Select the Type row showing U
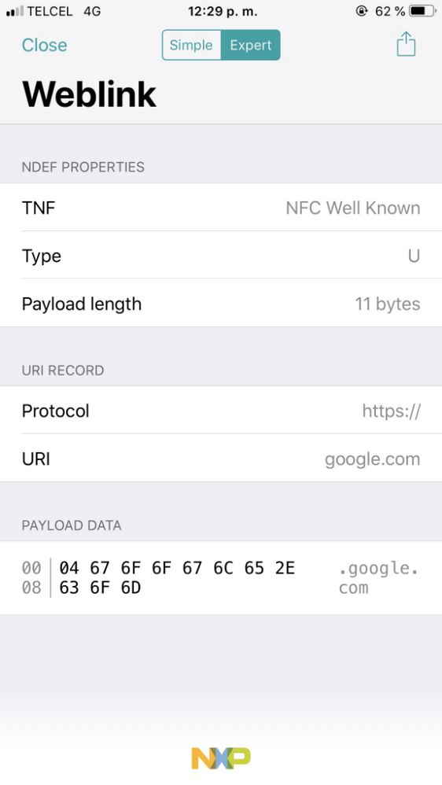 [221, 256]
